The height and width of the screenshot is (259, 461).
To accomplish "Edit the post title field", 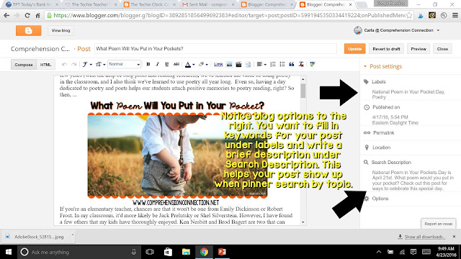I will (215, 49).
